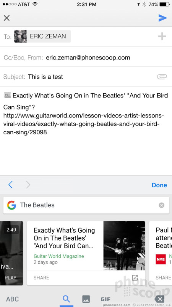The width and height of the screenshot is (172, 307).
Task: Clear the Google search field text
Action: point(161,205)
